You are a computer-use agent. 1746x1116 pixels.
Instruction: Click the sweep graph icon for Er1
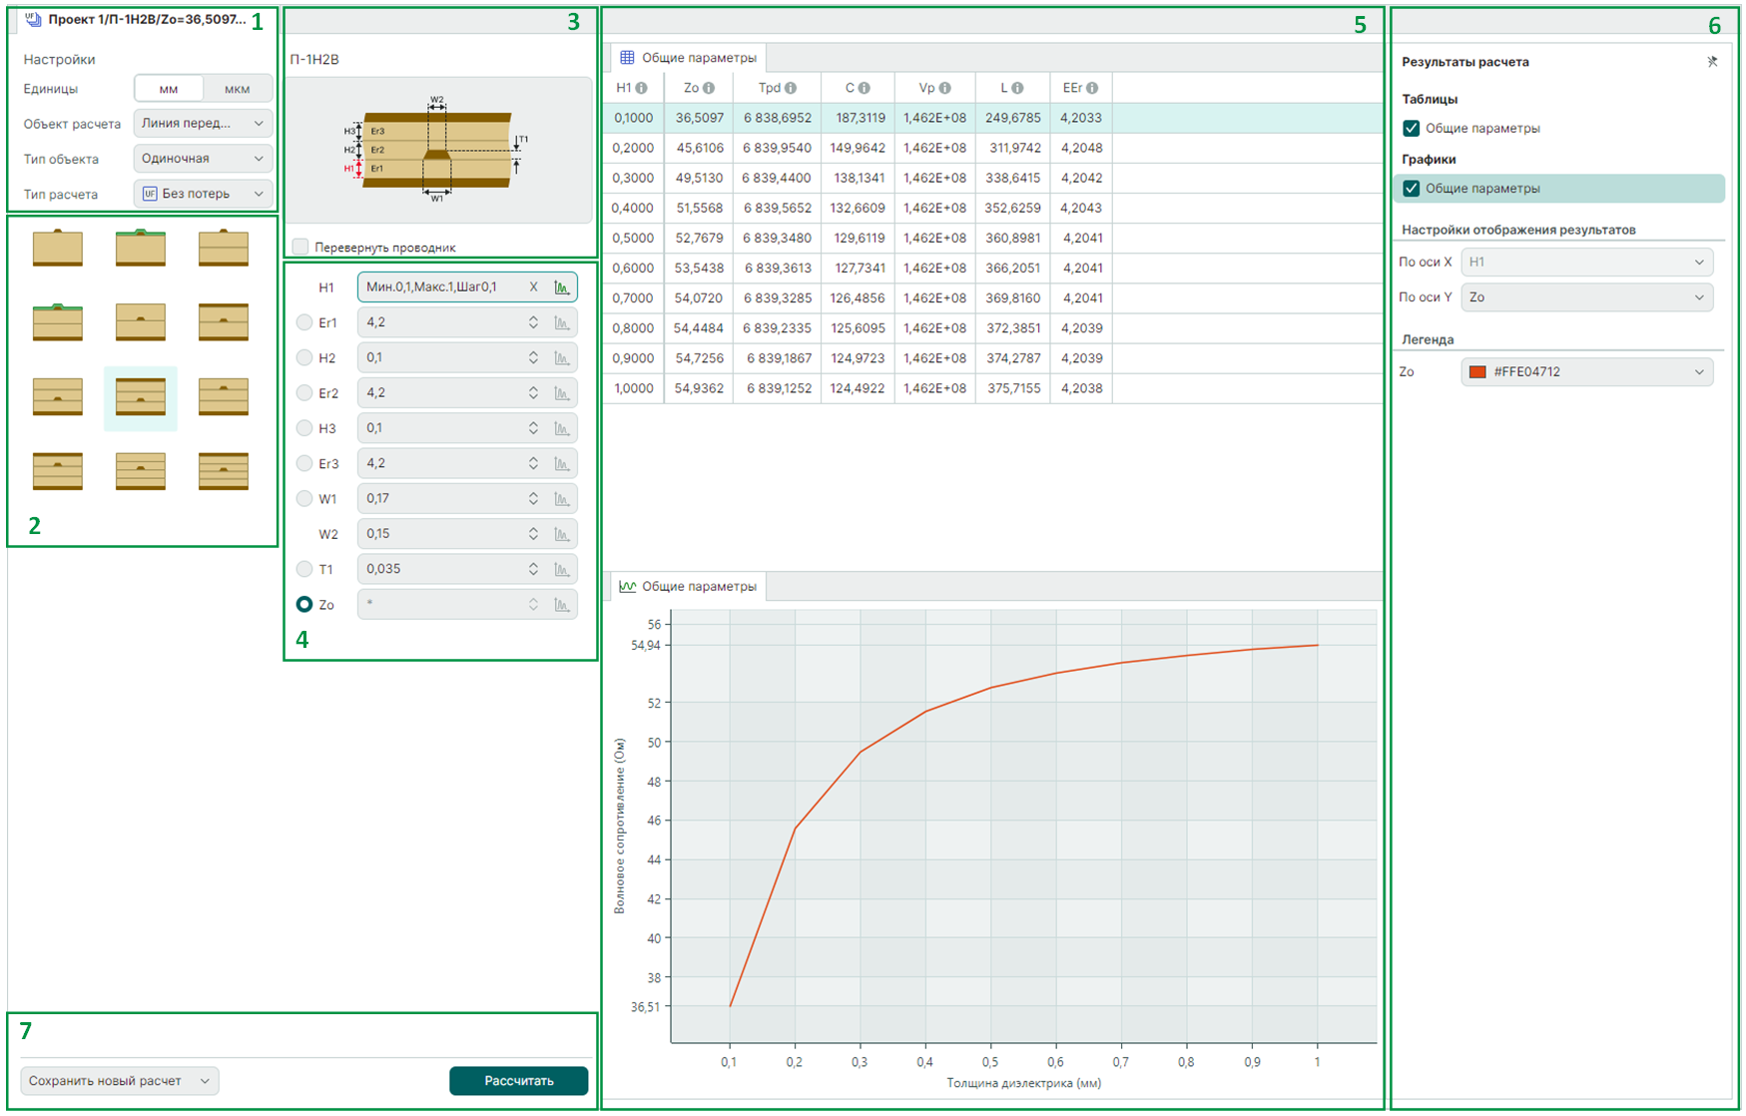[562, 322]
